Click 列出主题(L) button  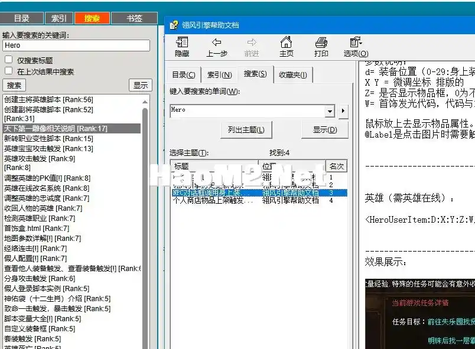[x=246, y=130]
